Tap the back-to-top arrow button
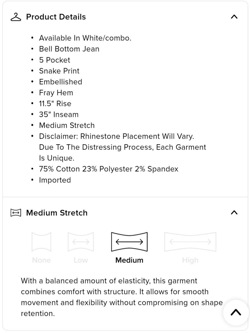This screenshot has width=250, height=333. click(x=235, y=312)
